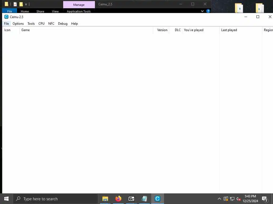Select the right desktop folder icon
Screen dimensions: 273x204
point(260,8)
